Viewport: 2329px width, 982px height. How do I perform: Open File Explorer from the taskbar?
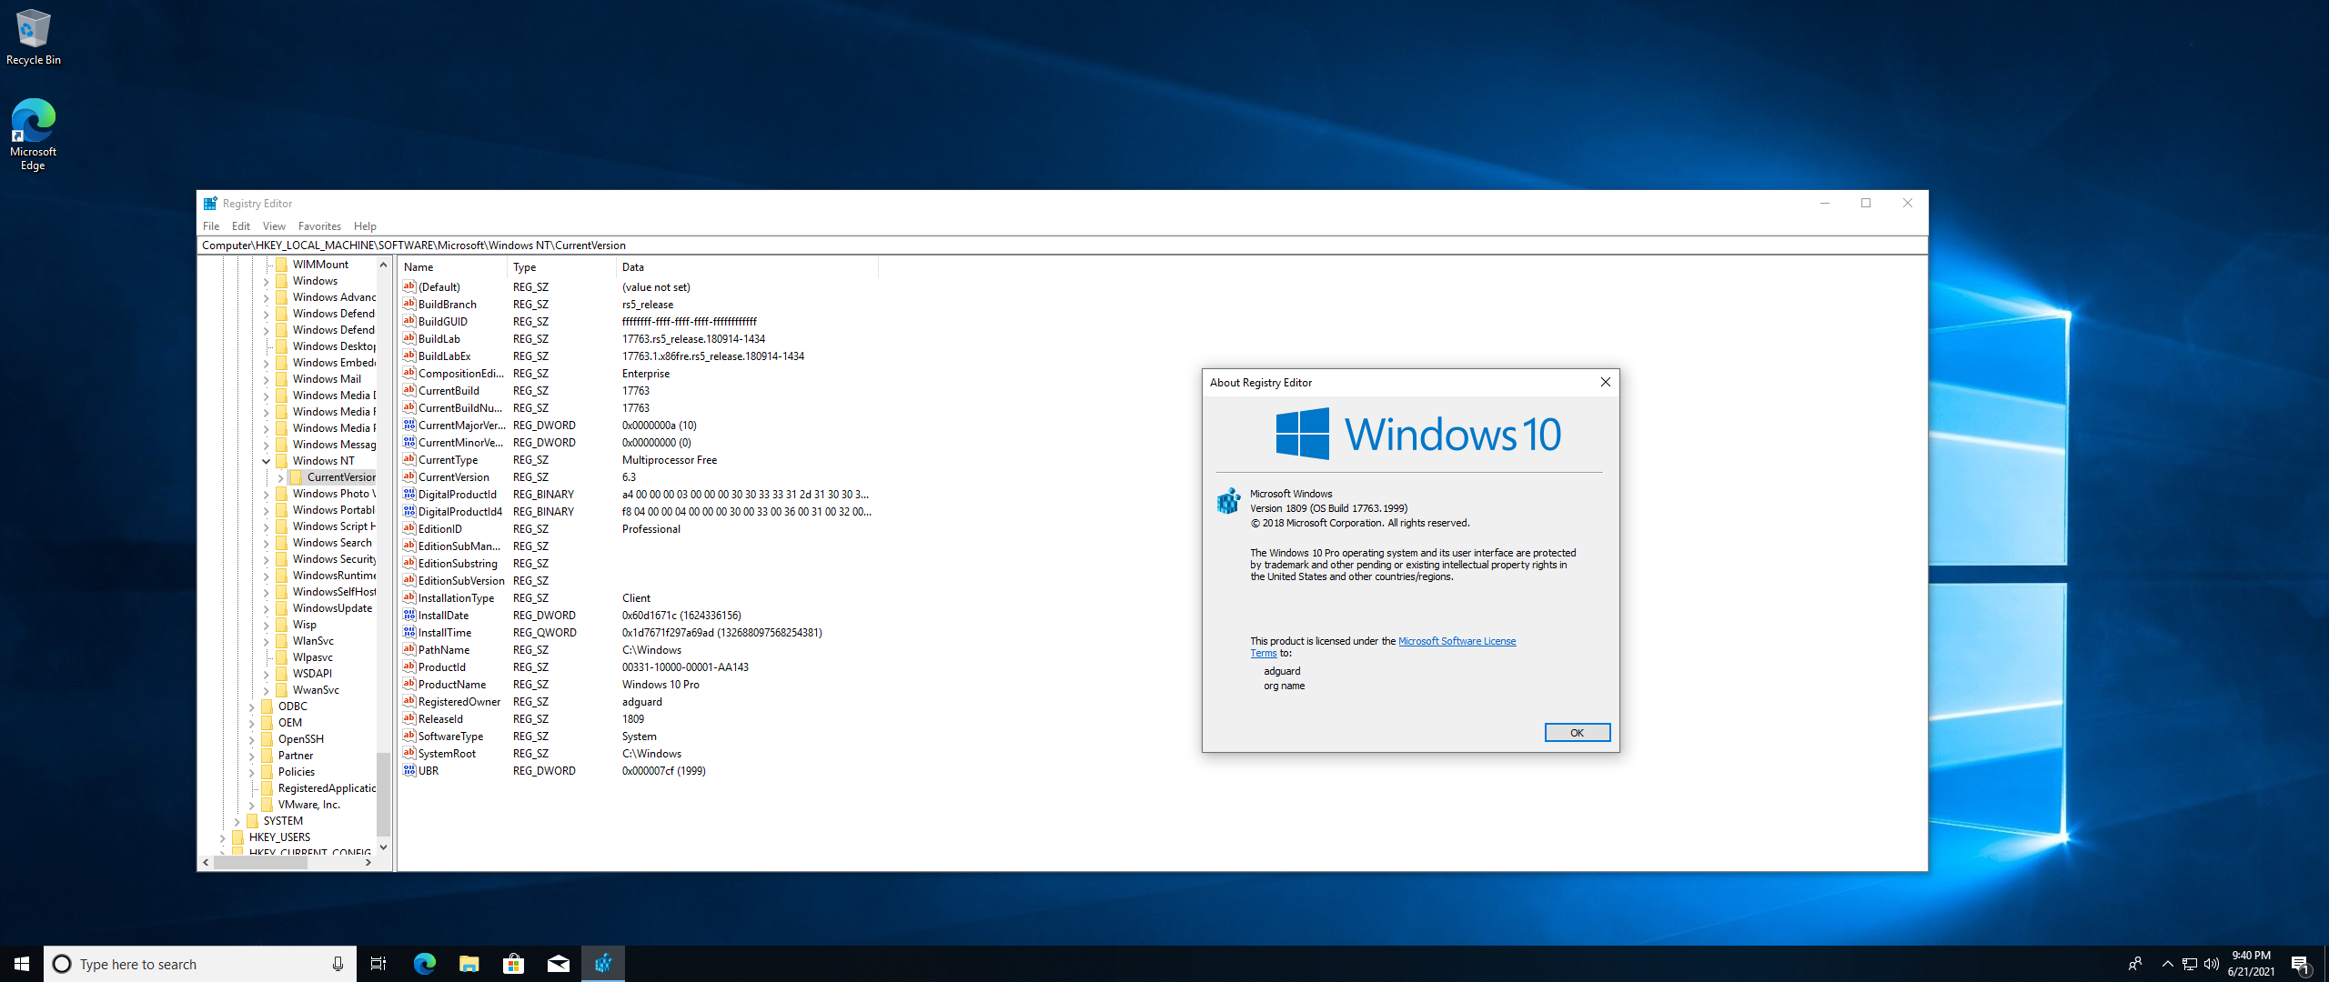(469, 964)
